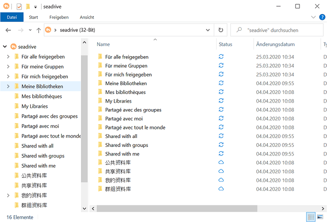Switch to large icons view
Image resolution: width=327 pixels, height=222 pixels.
coord(320,217)
